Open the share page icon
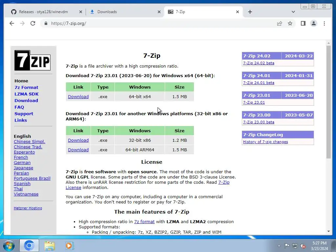This screenshot has height=252, width=336. tap(280, 23)
